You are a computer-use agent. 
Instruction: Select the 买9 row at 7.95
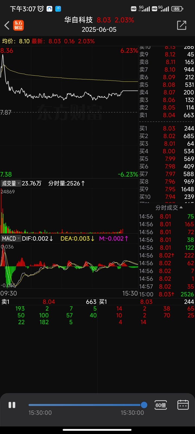pyautogui.click(x=167, y=189)
